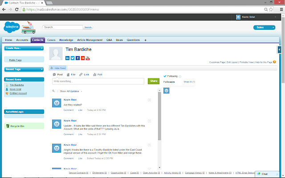Image resolution: width=285 pixels, height=178 pixels.
Task: Click the feed search magnifier icon
Action: pos(53,91)
